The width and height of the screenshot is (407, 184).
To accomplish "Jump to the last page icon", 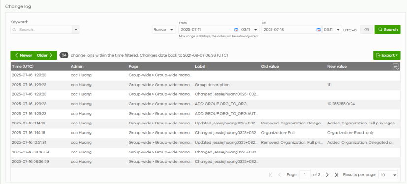I will 336,175.
